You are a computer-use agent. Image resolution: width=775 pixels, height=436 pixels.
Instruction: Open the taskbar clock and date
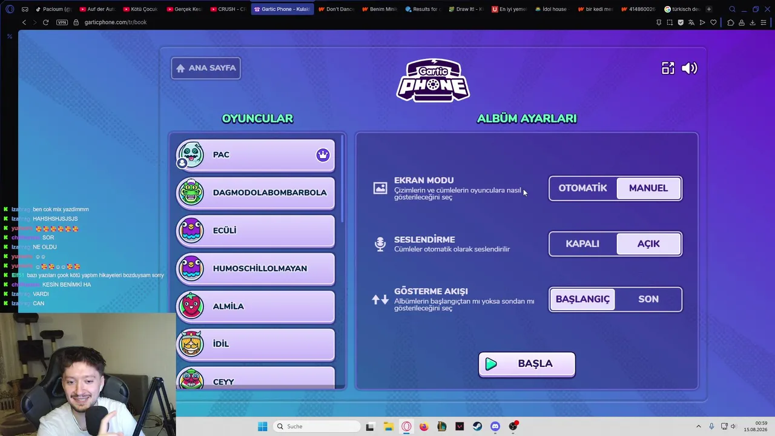pyautogui.click(x=756, y=426)
